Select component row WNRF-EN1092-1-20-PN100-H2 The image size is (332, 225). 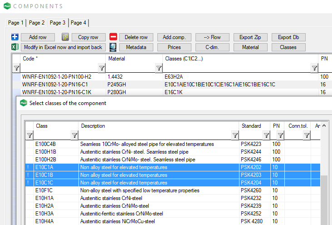click(x=57, y=77)
